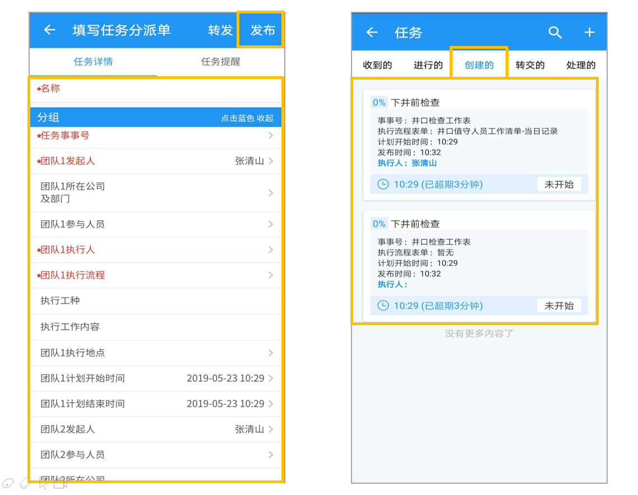Click the 名称 name input field
Image resolution: width=638 pixels, height=495 pixels.
coord(156,90)
